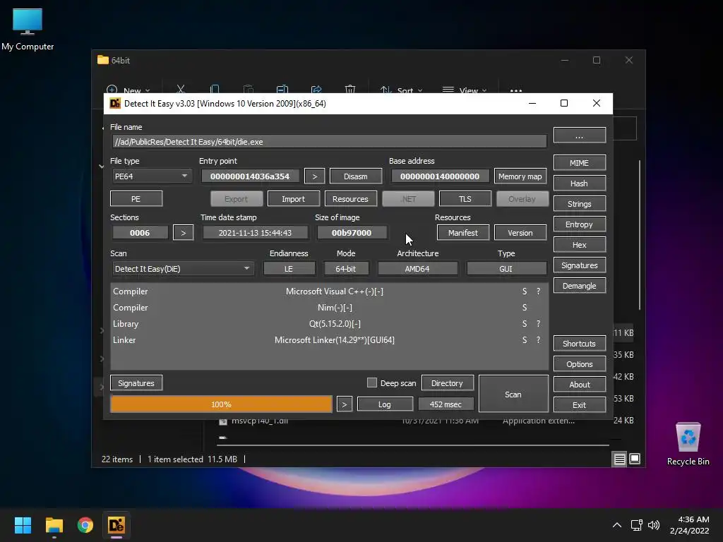
Task: Click the Exit button
Action: [579, 404]
